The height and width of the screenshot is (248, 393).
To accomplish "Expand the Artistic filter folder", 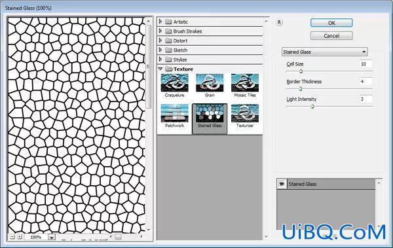I will click(x=160, y=22).
